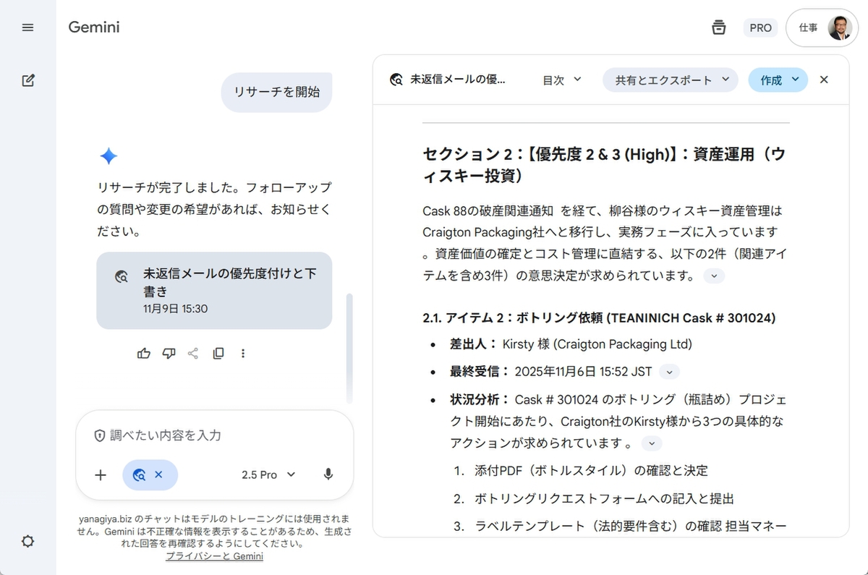Open the 未返信メールの優先度付けと下書き report card
868x575 pixels.
pos(214,291)
